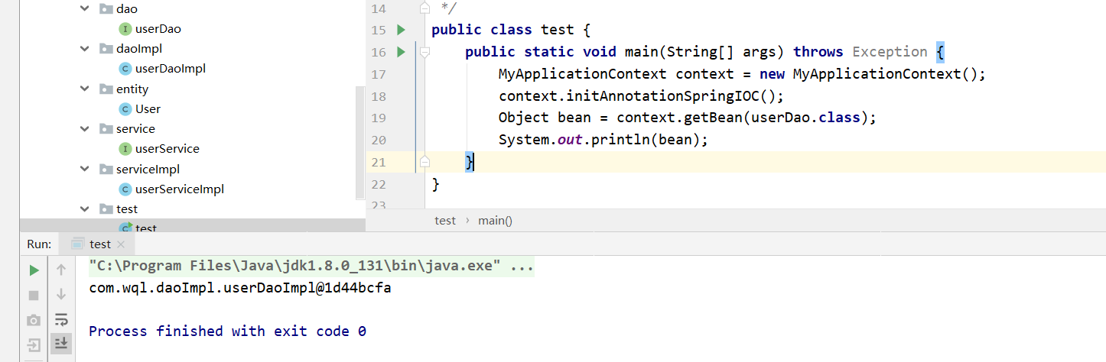
Task: Click Process finished with exit code 0
Action: tap(227, 331)
